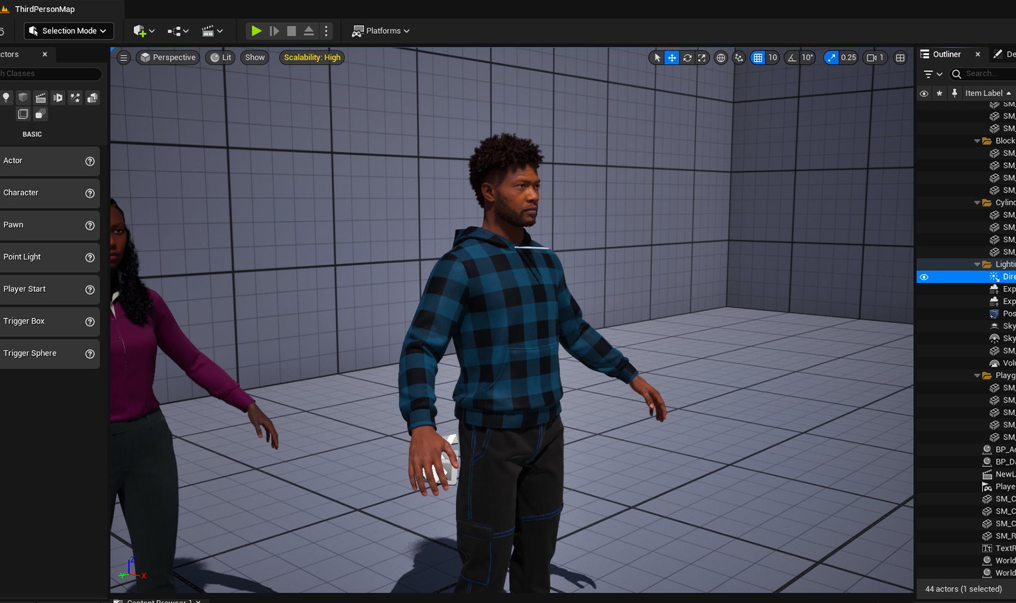The height and width of the screenshot is (603, 1016).
Task: Toggle world/local coordinate system globe
Action: pyautogui.click(x=721, y=58)
